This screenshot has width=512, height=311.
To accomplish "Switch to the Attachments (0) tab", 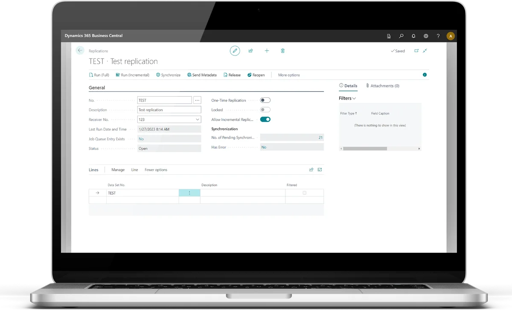I will click(383, 86).
